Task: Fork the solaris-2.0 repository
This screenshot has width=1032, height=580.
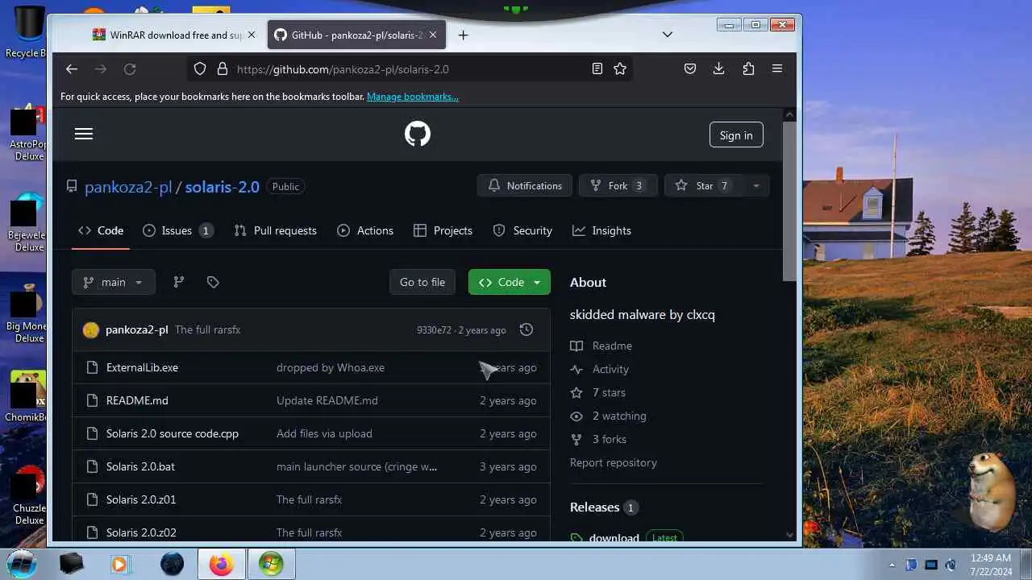Action: (618, 186)
